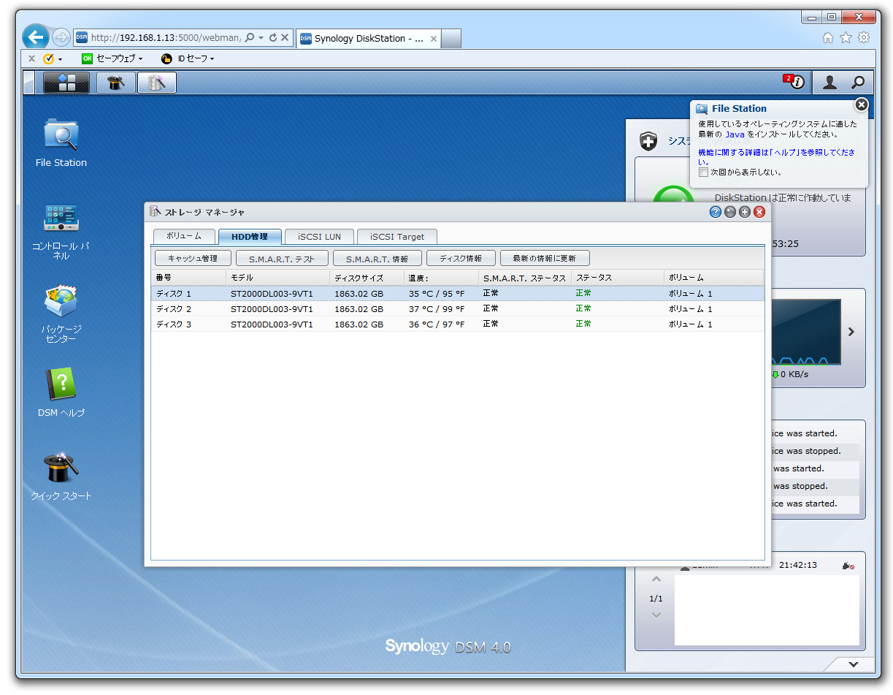Open a new browser tab
This screenshot has height=695, width=893.
click(x=451, y=39)
